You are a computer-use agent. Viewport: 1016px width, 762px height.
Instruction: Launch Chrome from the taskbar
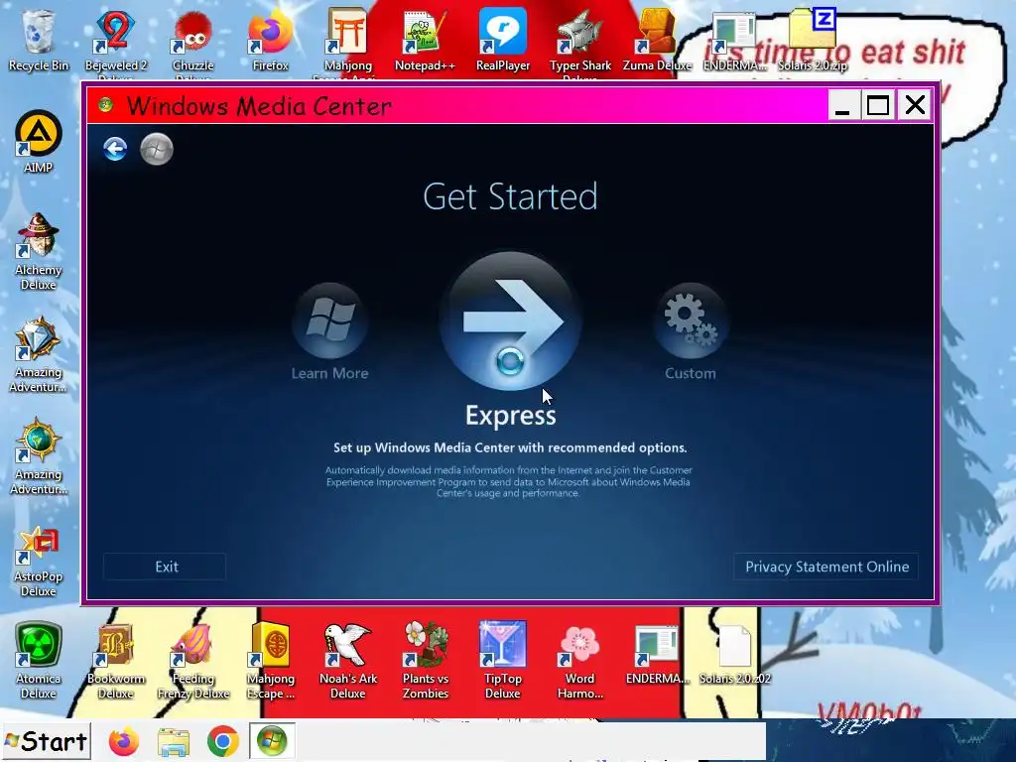coord(223,741)
